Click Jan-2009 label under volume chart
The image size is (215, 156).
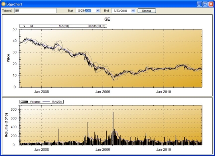click(x=103, y=149)
